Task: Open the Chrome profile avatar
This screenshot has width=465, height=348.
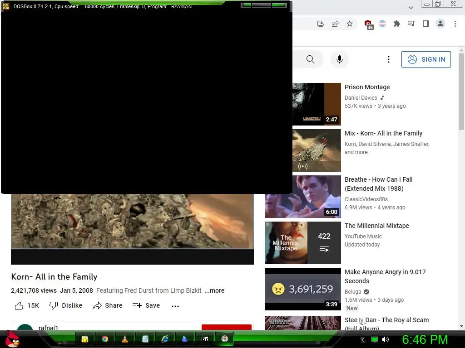Action: point(440,24)
